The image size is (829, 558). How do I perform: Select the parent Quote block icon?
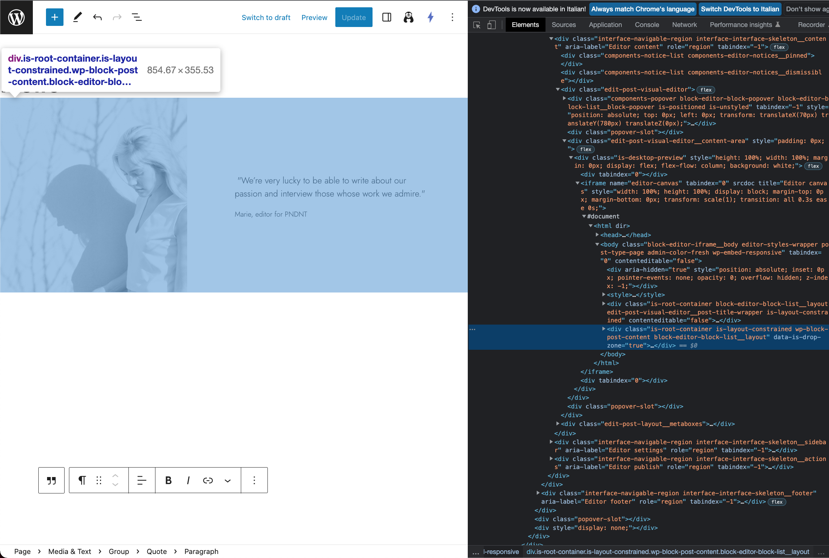51,480
